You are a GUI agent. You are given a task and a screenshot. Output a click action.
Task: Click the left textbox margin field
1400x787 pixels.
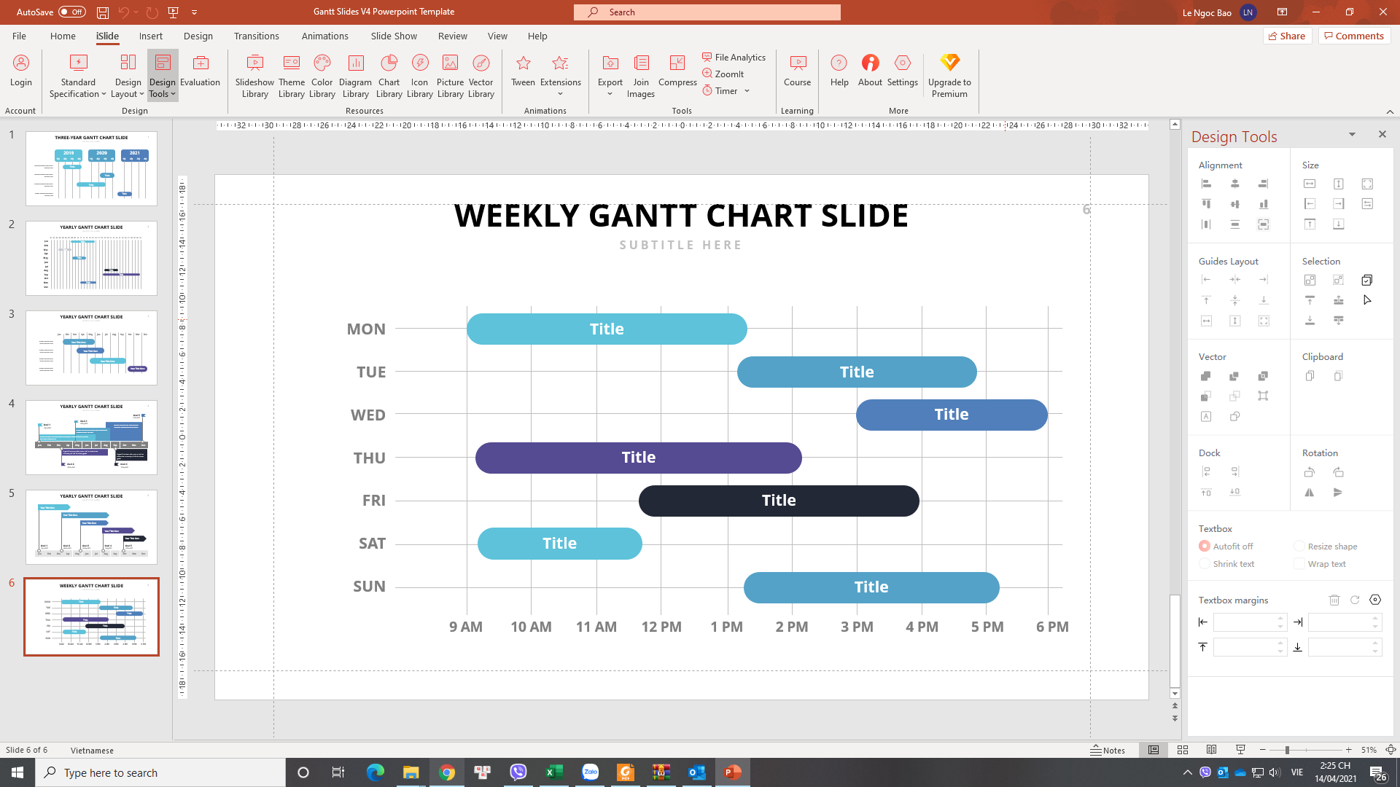(x=1250, y=622)
